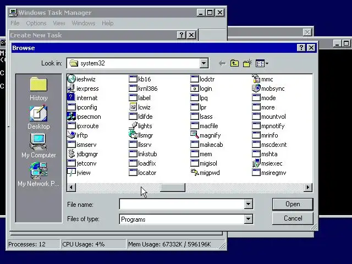Open Task Manager File menu

pyautogui.click(x=15, y=23)
